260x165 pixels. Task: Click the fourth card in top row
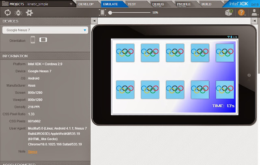(x=200, y=53)
